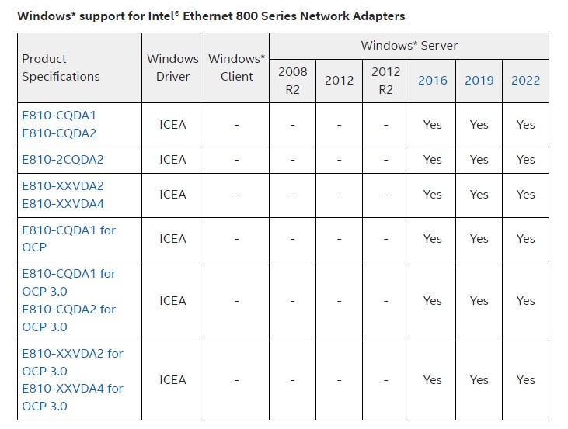Viewport: 568px width, 429px height.
Task: Open the standalone E810-CQDA2 product link
Action: pos(59,133)
